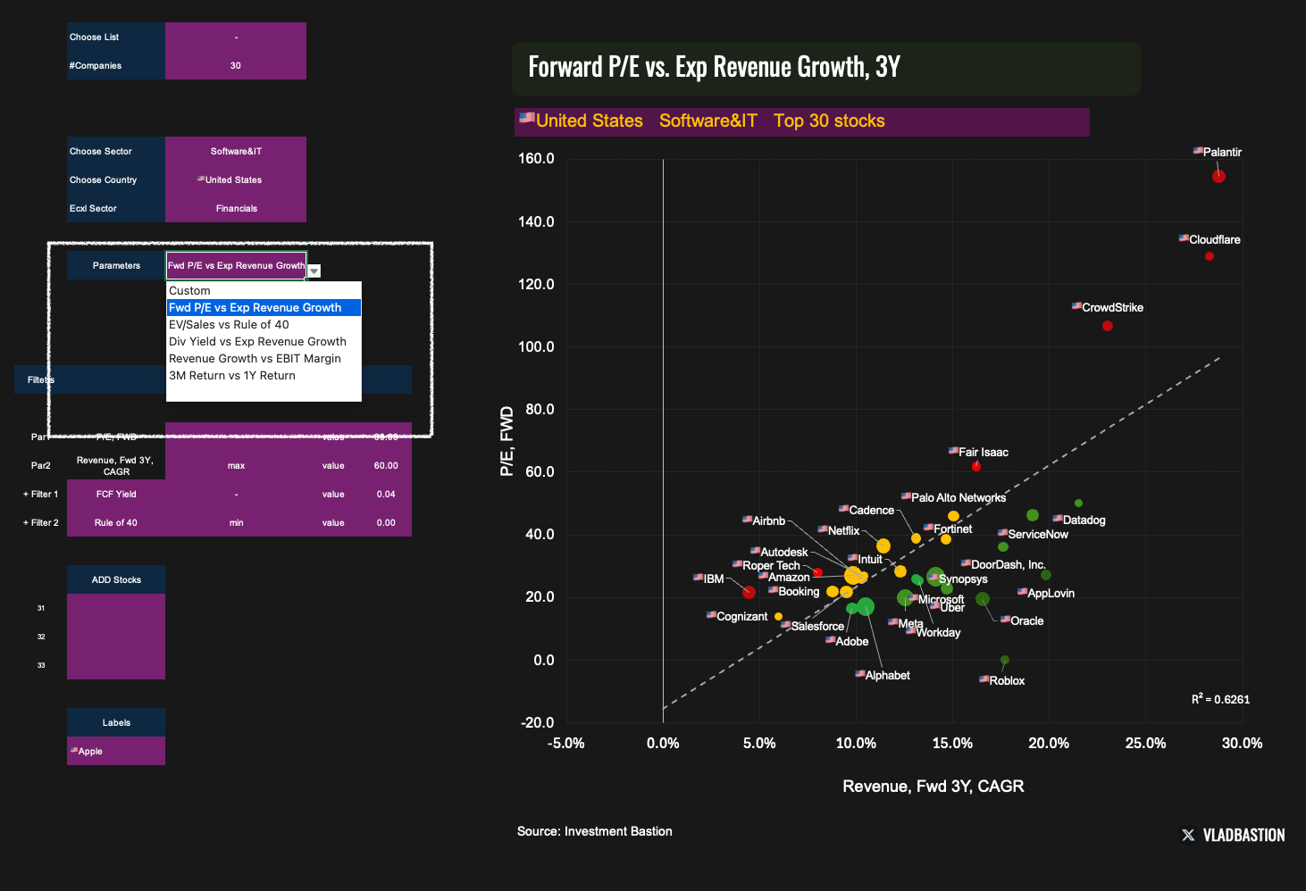Click the P/E, FWD axis title
Screen dimensions: 1306x891
[x=506, y=441]
